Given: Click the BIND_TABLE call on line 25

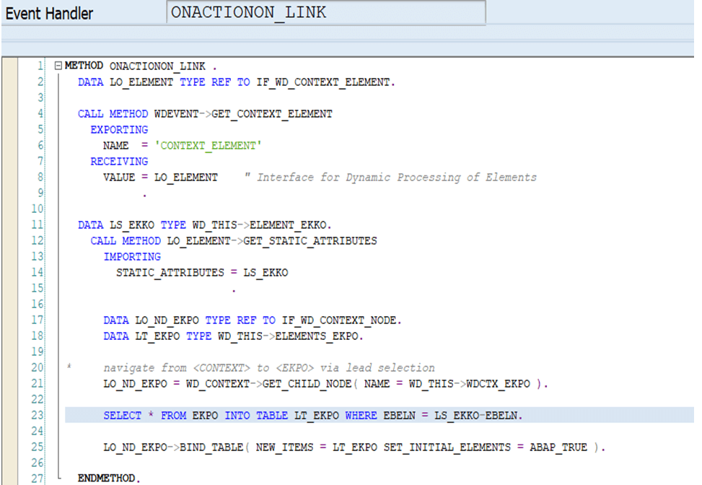Looking at the screenshot, I should point(211,447).
